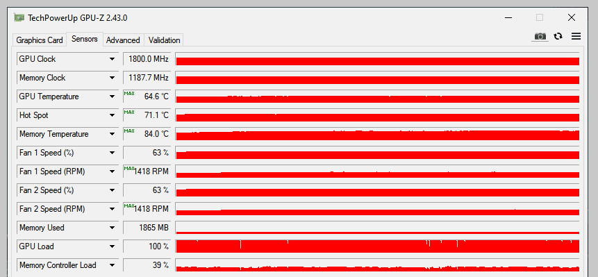598x277 pixels.
Task: Click the Memory Controller Load graph
Action: click(x=378, y=265)
